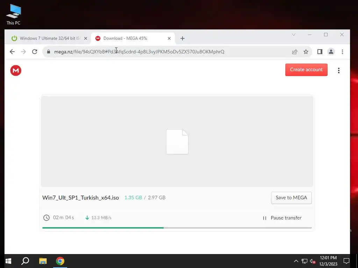Minimize the Chrome window
This screenshot has width=358, height=268.
[310, 35]
